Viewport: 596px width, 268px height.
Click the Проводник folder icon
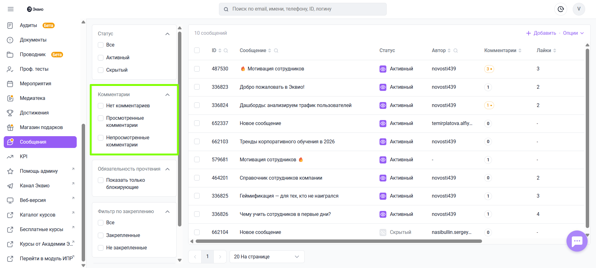tap(10, 55)
